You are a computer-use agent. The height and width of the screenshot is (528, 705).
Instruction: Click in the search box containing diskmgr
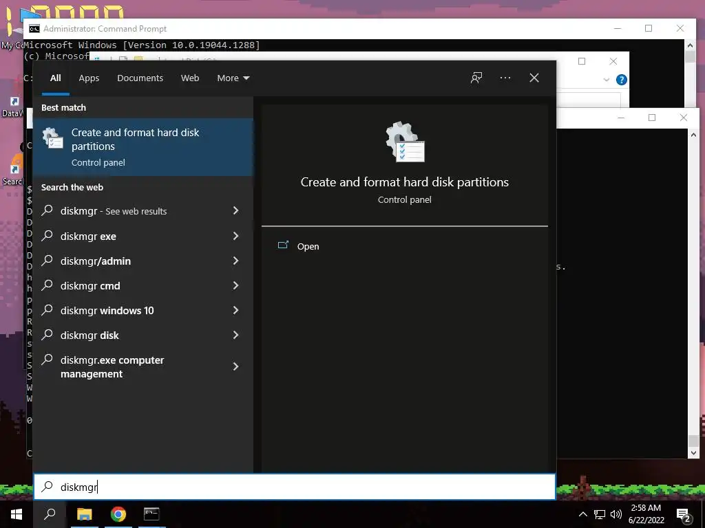click(295, 487)
